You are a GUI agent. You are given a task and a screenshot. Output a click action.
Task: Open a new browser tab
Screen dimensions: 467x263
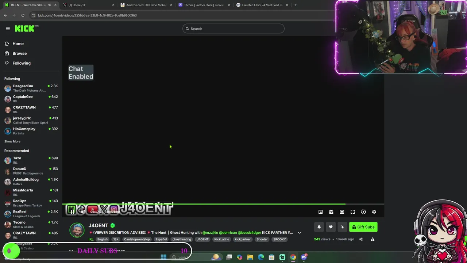tap(296, 5)
